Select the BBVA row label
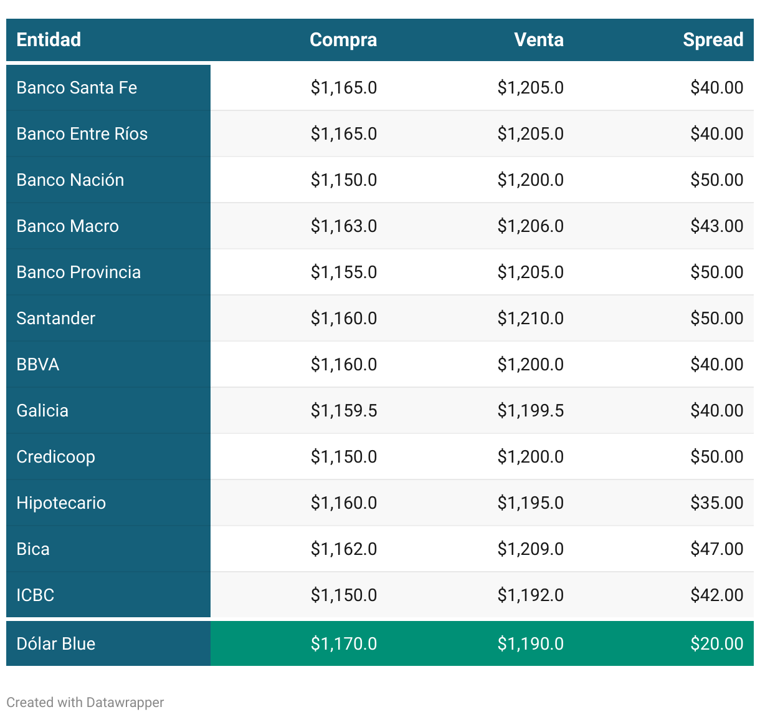The image size is (760, 717). pos(37,365)
